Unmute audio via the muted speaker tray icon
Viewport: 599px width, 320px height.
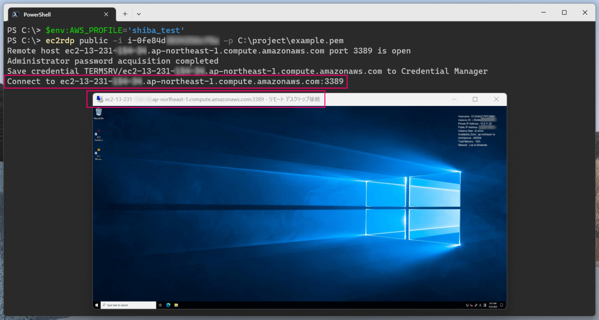tap(471, 305)
